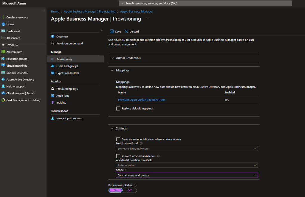Open the Provision on demand page
Viewport: 305px width, 197px height.
coord(69,43)
